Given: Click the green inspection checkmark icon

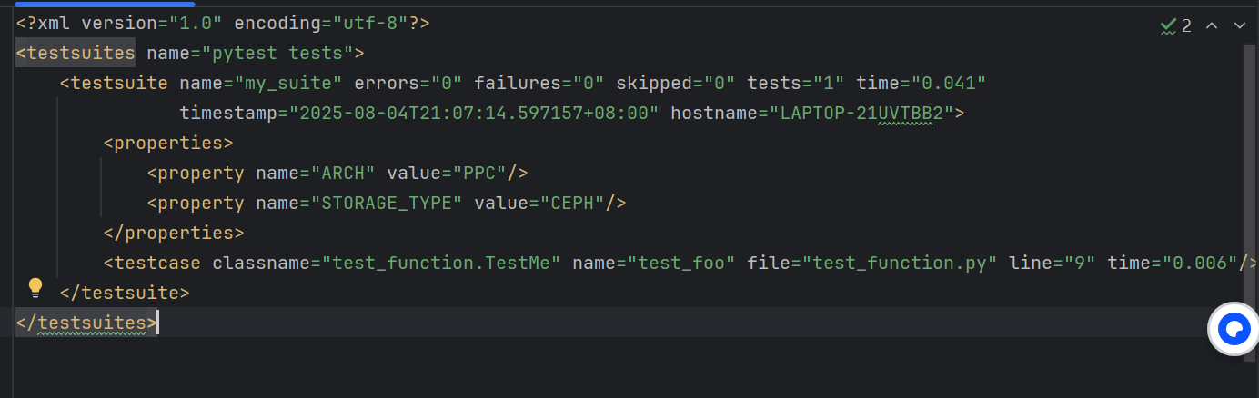Looking at the screenshot, I should (1169, 26).
